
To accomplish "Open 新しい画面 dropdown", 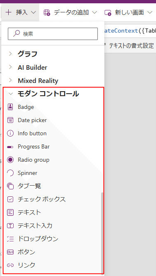I will click(128, 12).
